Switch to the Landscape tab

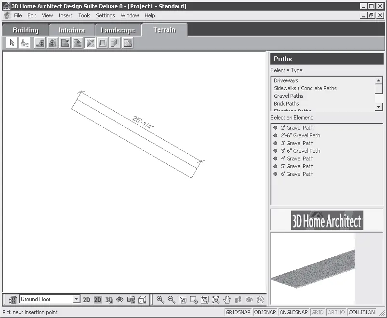[x=118, y=30]
